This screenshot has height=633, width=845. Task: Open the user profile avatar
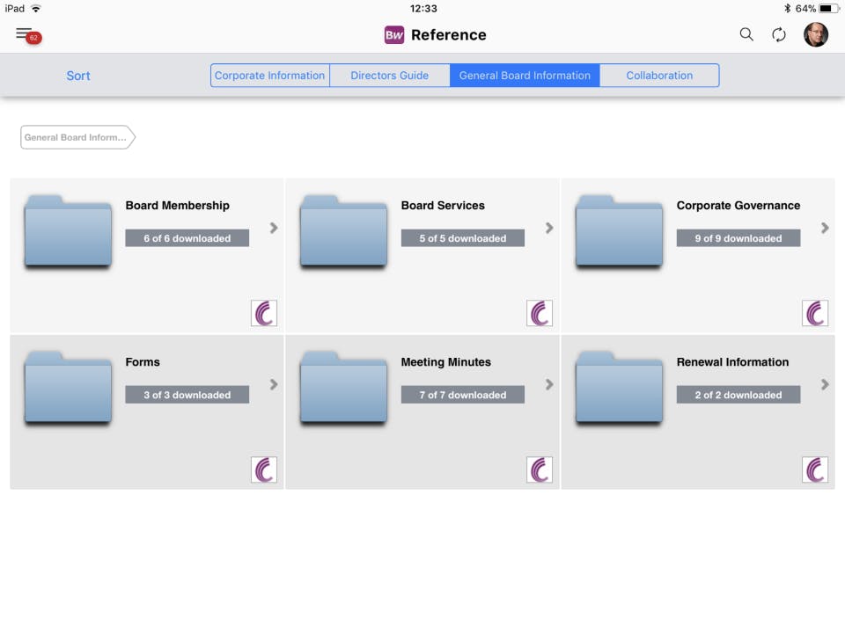click(816, 35)
